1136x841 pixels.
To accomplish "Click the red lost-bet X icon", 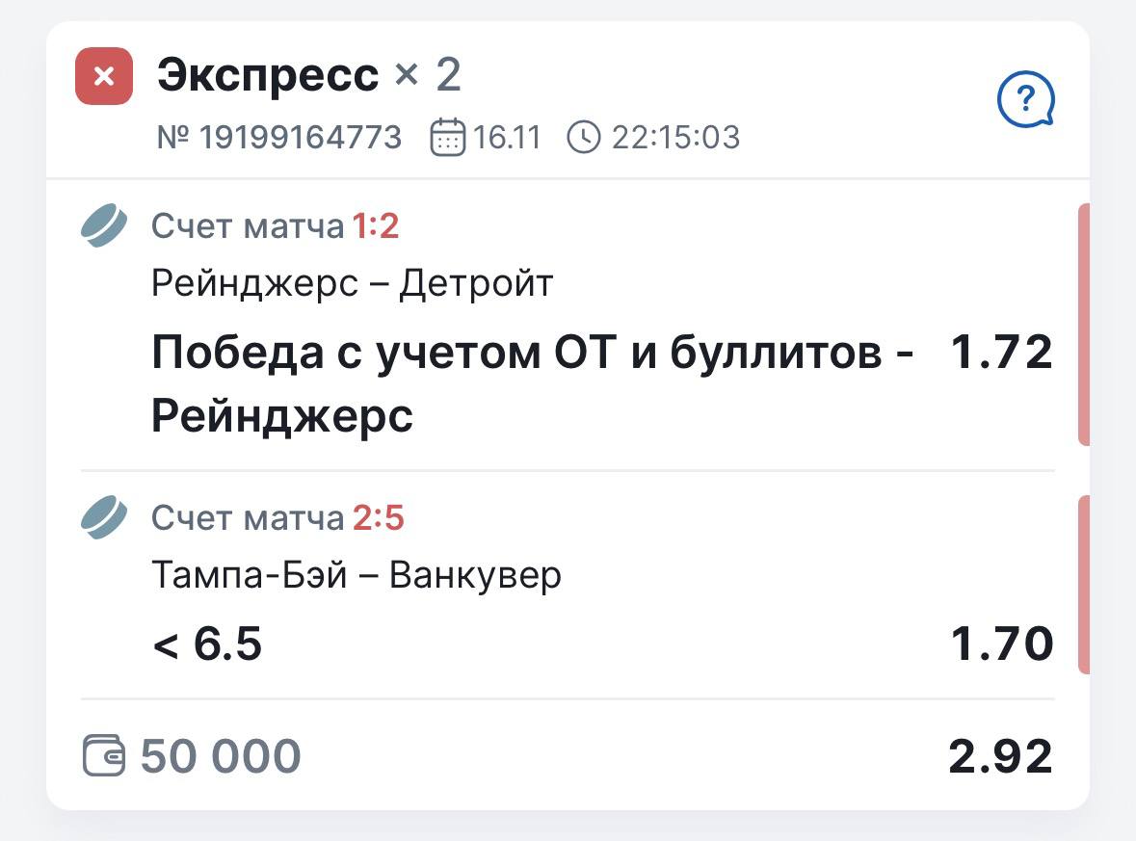I will [104, 76].
